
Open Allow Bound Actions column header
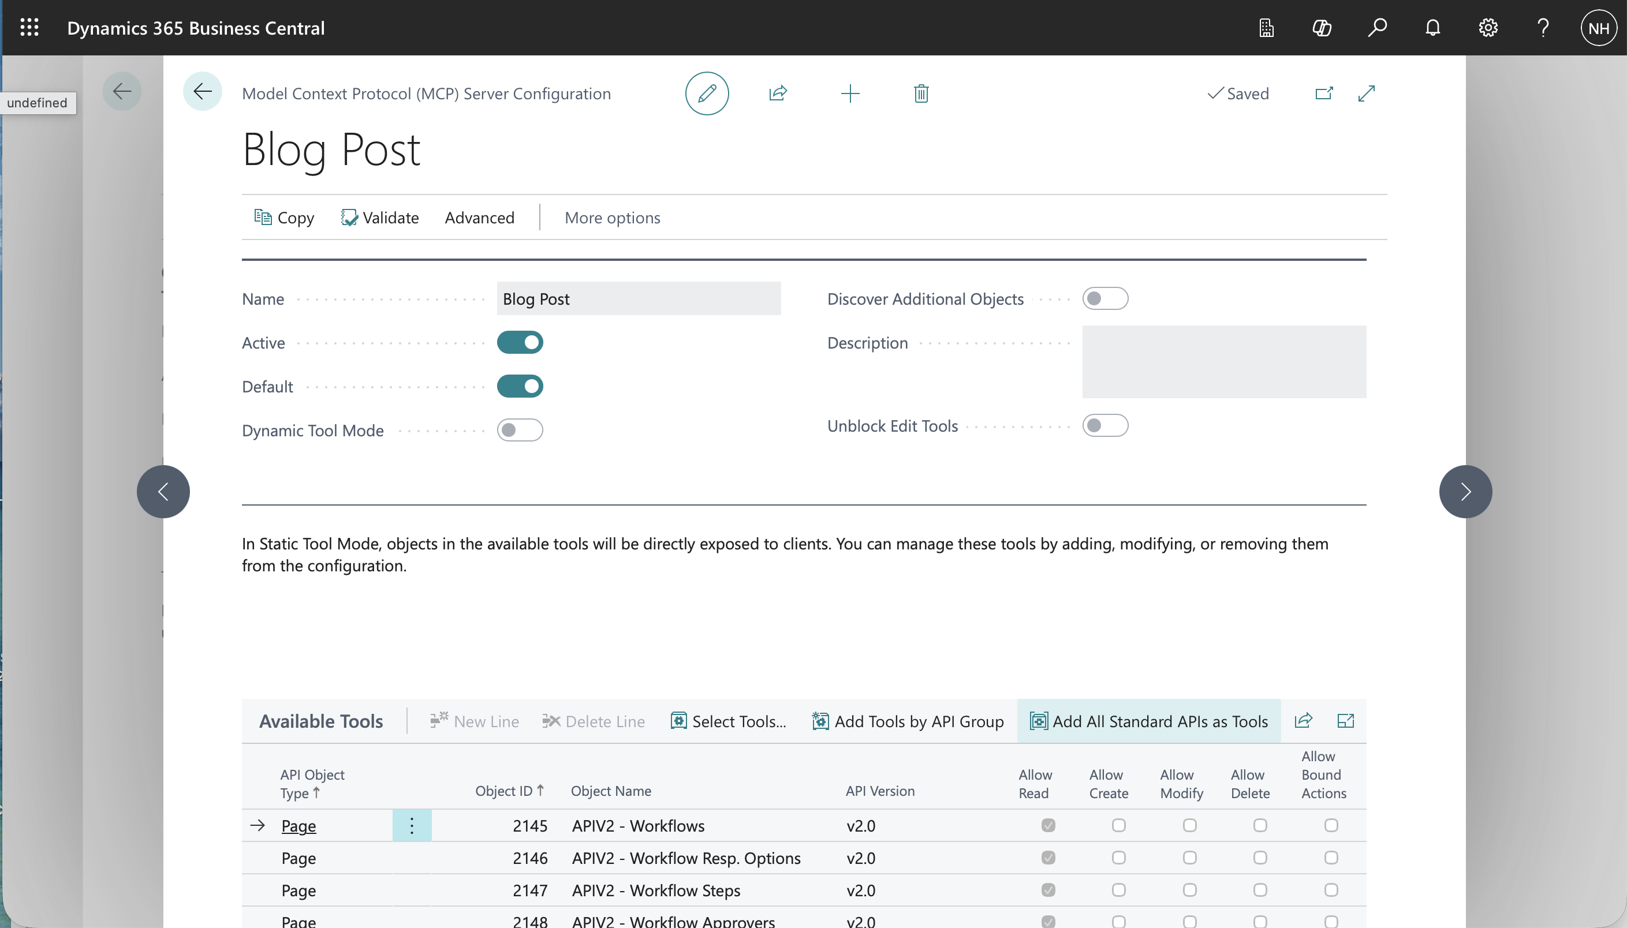pos(1323,774)
